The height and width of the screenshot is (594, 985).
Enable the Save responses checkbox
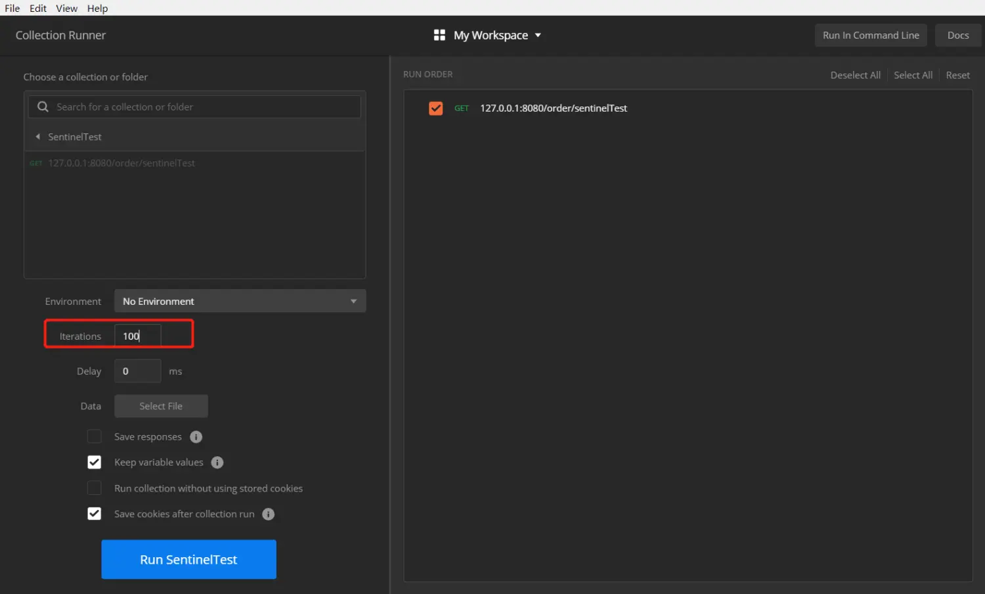pyautogui.click(x=95, y=436)
